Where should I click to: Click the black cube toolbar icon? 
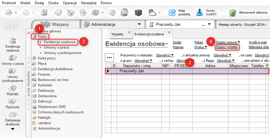tap(138, 13)
